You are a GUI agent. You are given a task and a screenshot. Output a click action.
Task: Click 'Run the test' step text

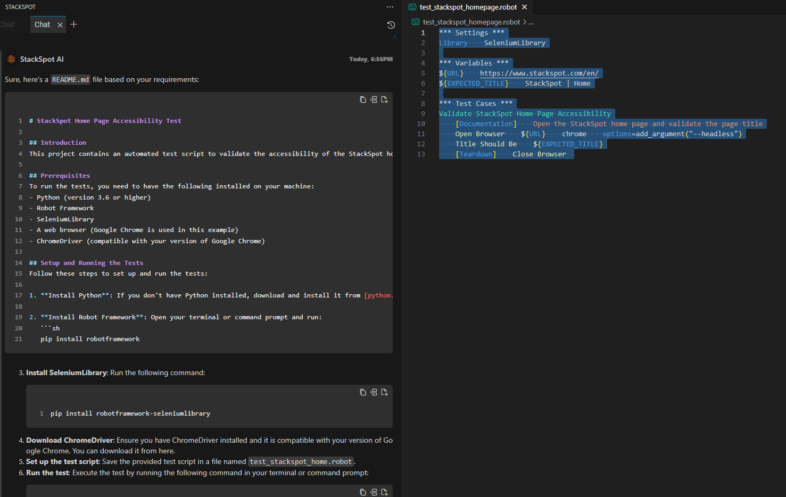tap(48, 473)
